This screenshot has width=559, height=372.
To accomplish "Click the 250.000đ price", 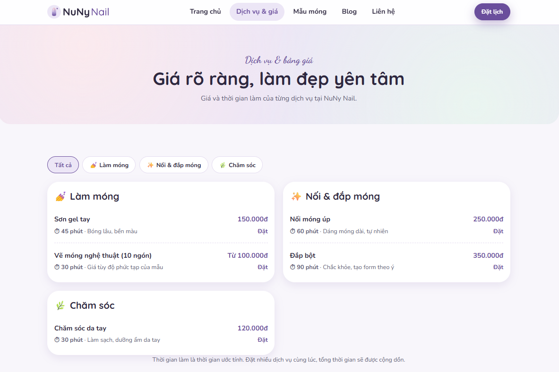I will 489,219.
